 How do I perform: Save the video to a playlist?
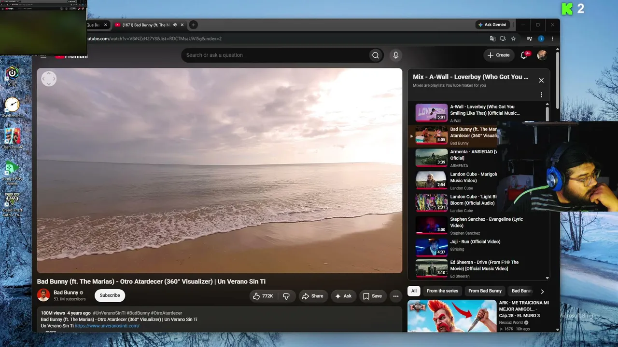(x=372, y=296)
